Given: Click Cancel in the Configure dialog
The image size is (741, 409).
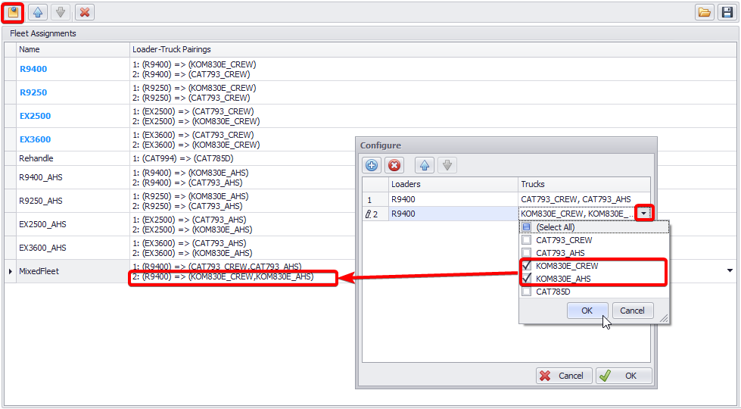Looking at the screenshot, I should tap(564, 376).
